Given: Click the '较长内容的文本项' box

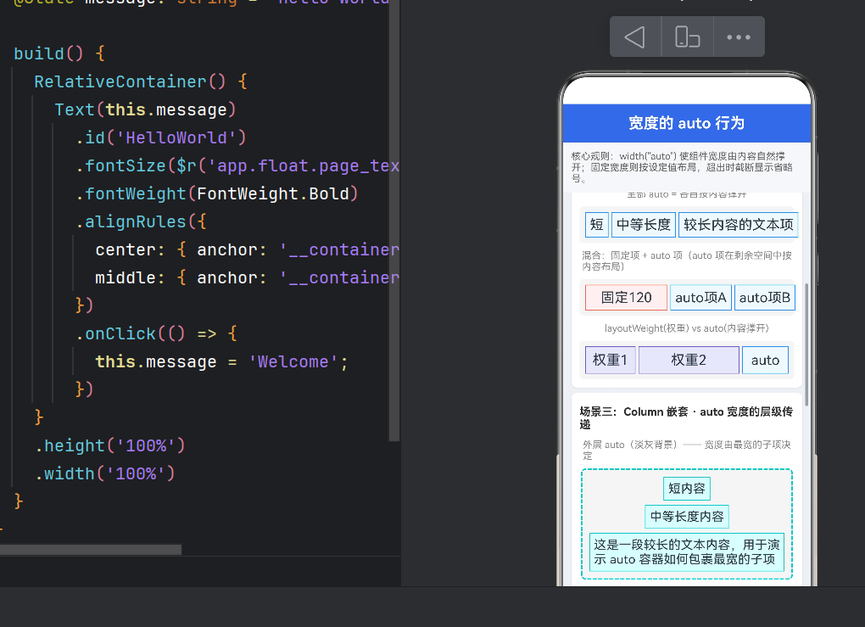Looking at the screenshot, I should click(738, 225).
